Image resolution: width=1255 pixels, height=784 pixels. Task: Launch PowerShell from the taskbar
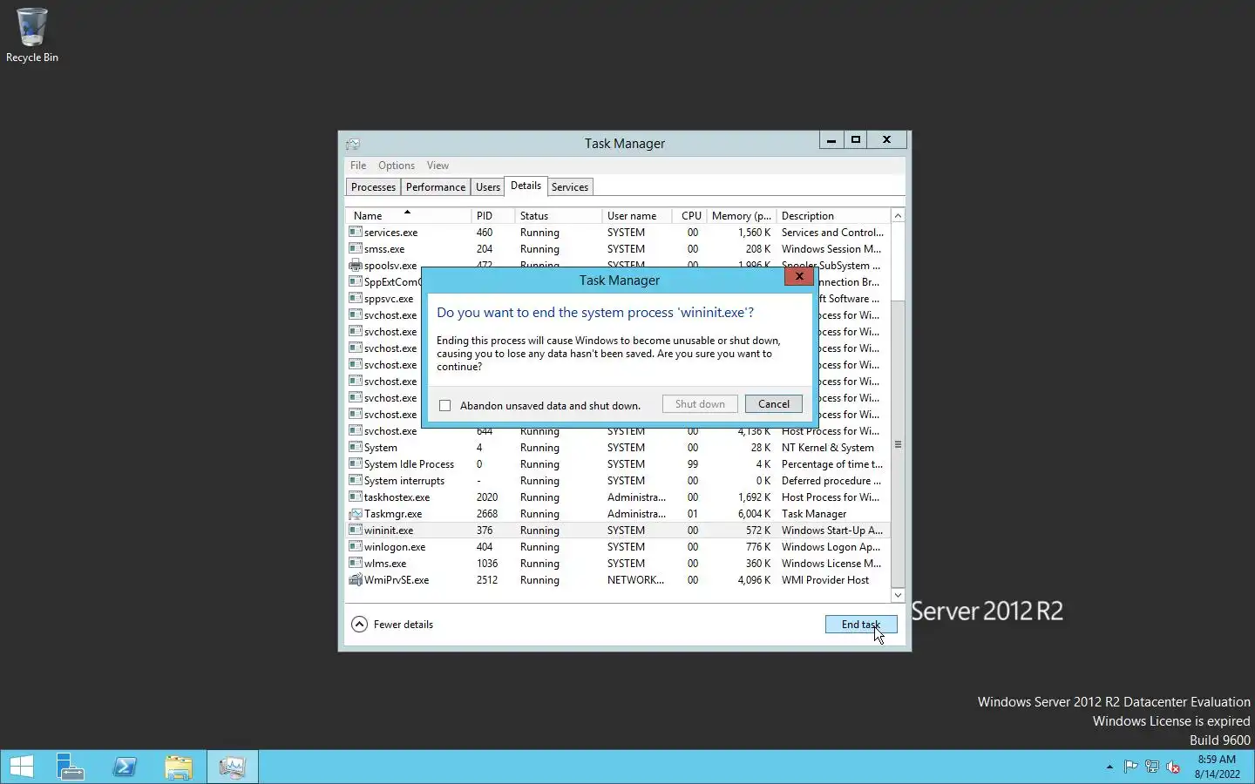[x=125, y=767]
